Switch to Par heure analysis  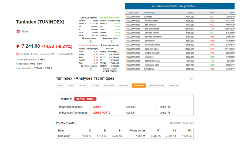pos(109,85)
